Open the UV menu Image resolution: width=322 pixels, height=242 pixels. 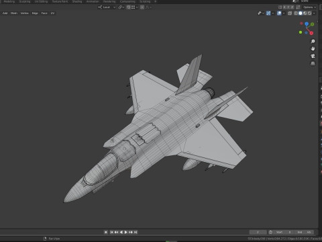pos(52,13)
